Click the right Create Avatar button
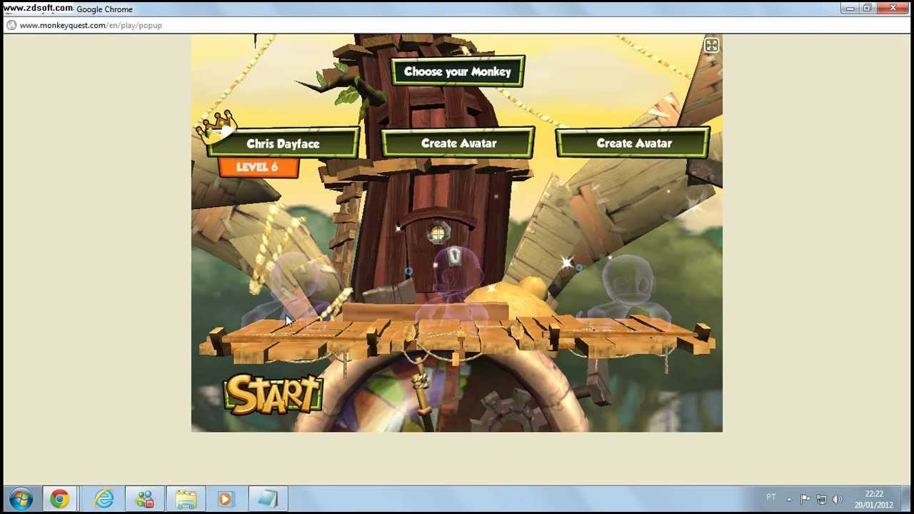This screenshot has height=514, width=914. pyautogui.click(x=634, y=143)
